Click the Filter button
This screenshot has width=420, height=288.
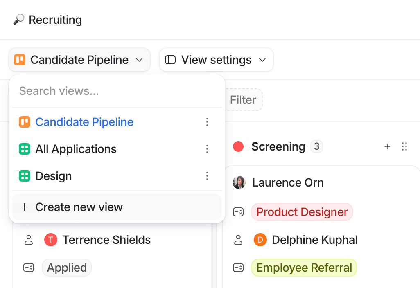pyautogui.click(x=243, y=100)
